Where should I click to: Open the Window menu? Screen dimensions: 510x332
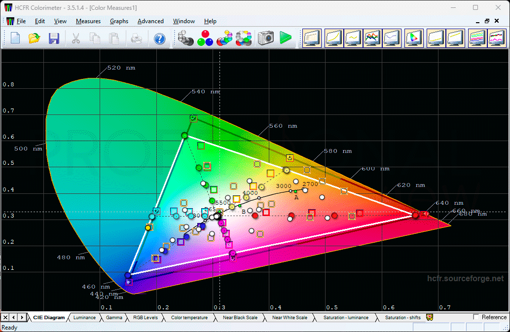(x=184, y=21)
